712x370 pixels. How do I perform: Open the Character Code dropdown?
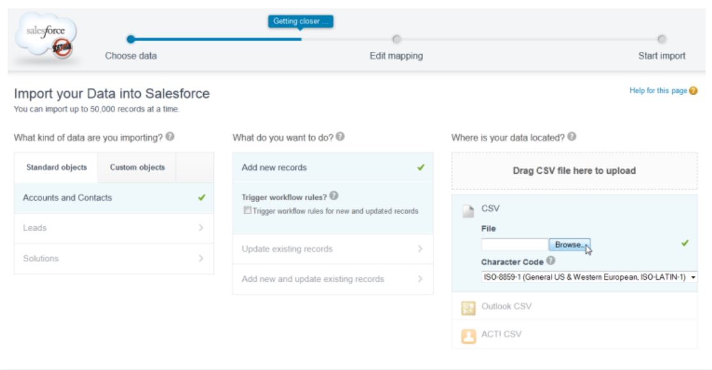[589, 277]
